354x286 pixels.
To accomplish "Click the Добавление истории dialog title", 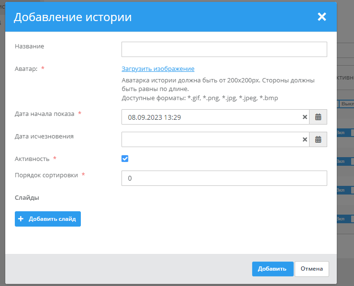I will [73, 18].
